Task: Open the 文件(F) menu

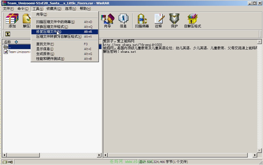Action: (8, 9)
